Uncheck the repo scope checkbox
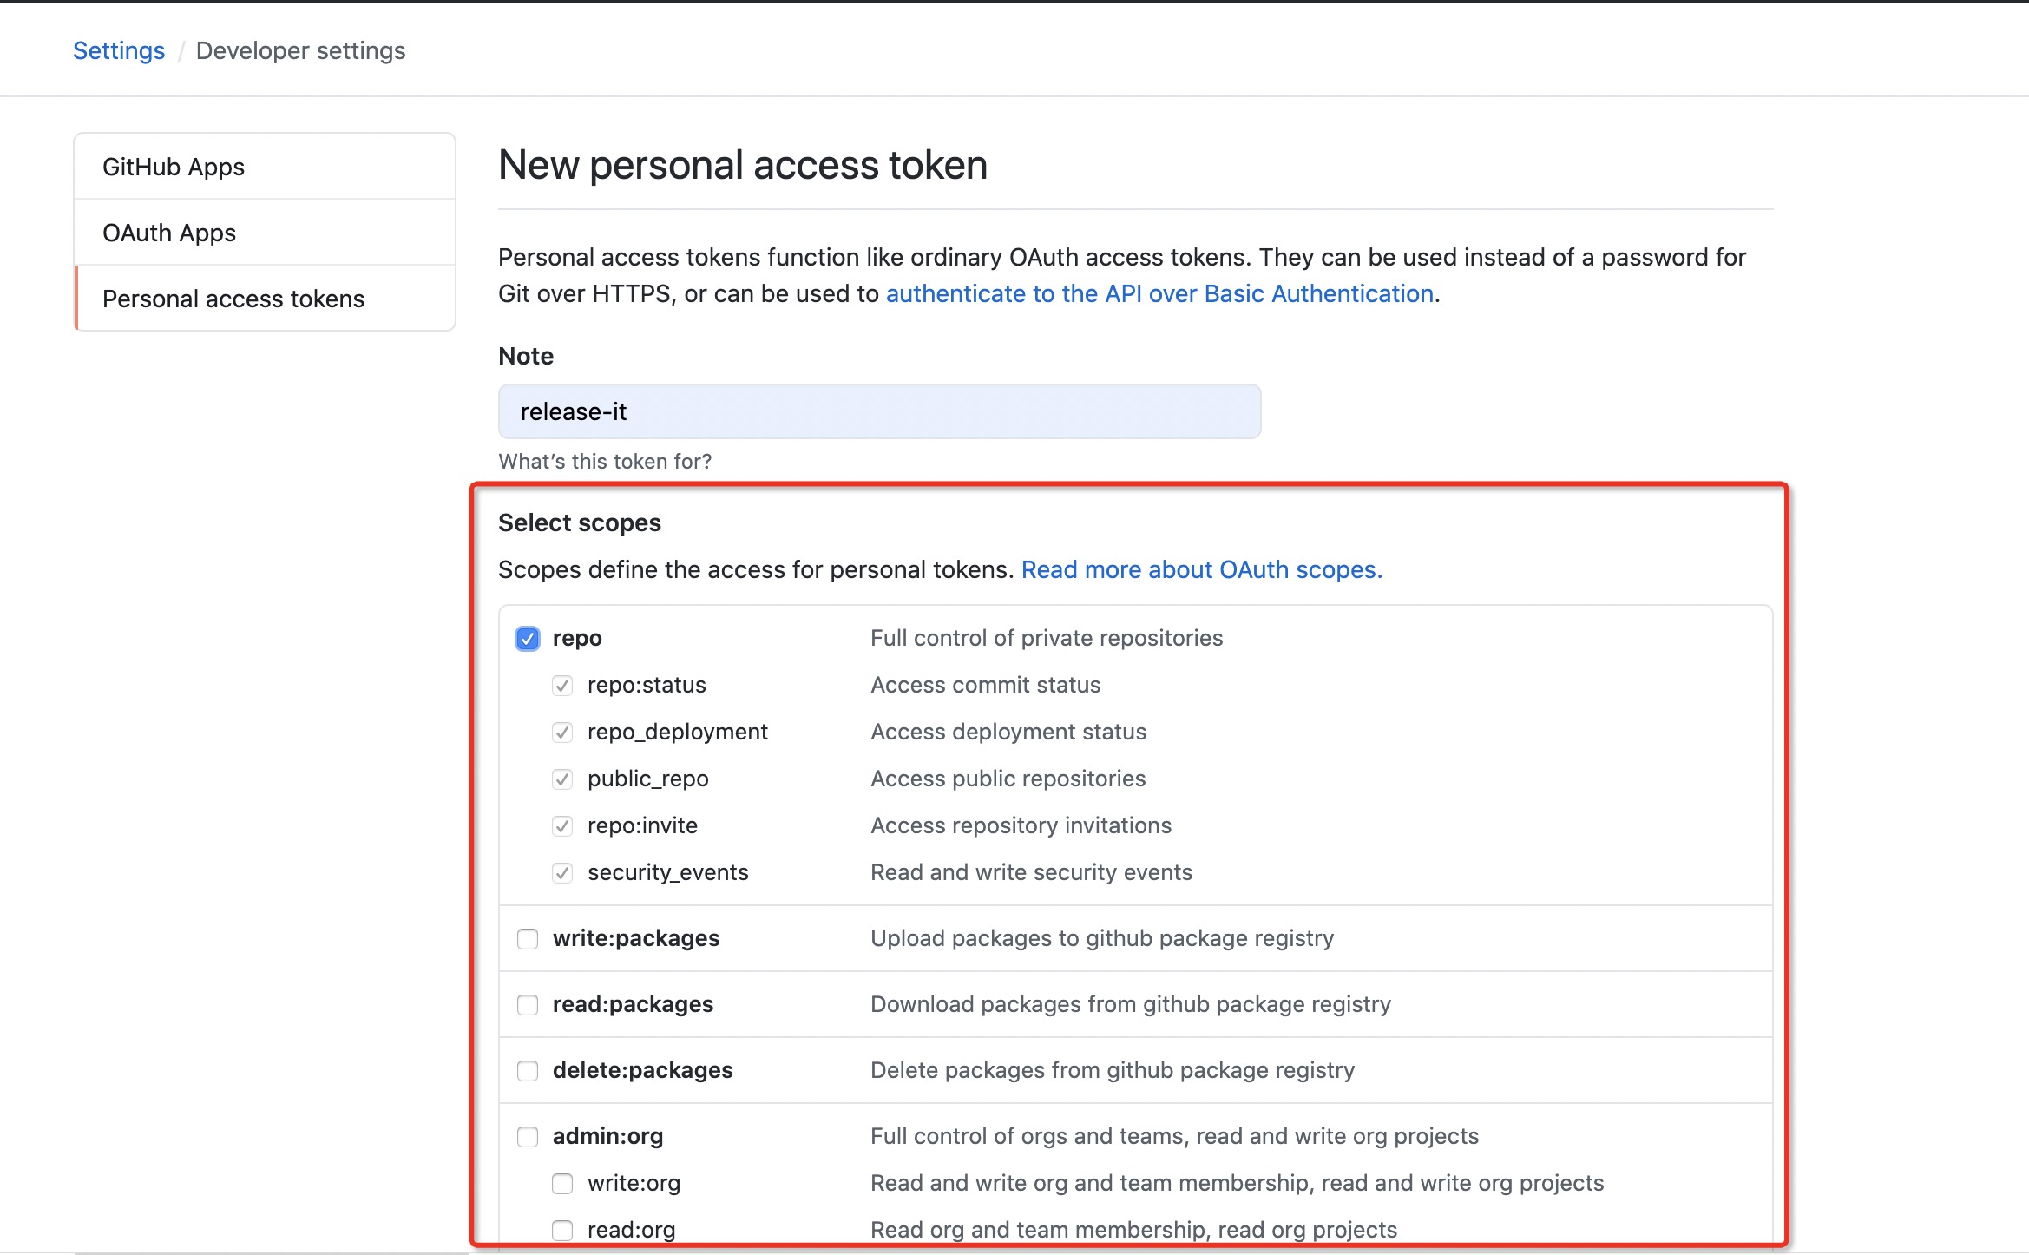Image resolution: width=2029 pixels, height=1255 pixels. (x=528, y=639)
